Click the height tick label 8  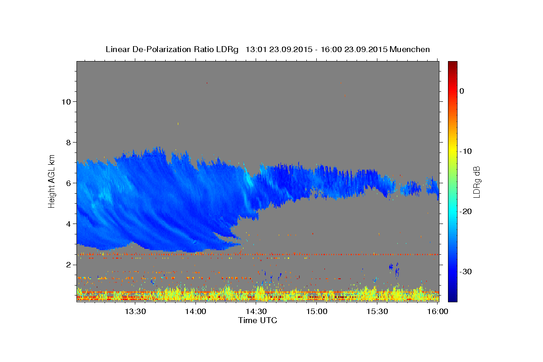tap(68, 142)
